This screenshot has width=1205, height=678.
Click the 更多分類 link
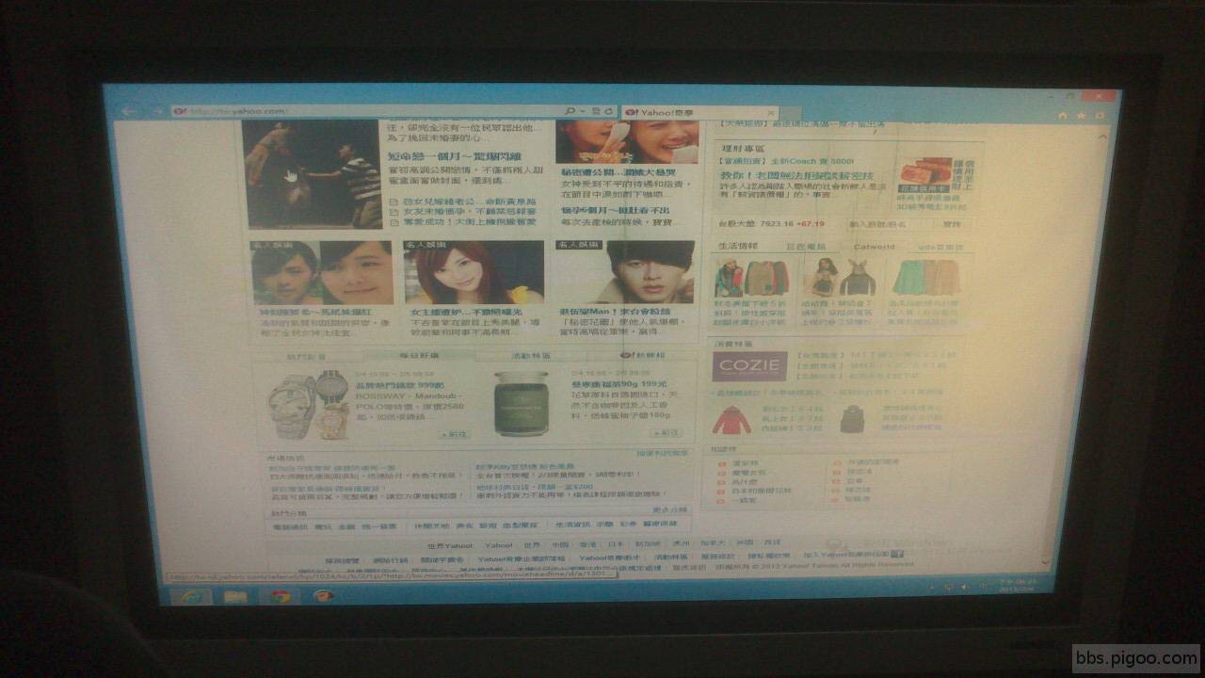coord(670,509)
